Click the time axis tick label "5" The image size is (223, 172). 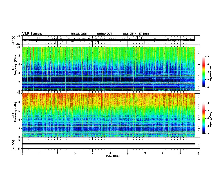click(110, 153)
